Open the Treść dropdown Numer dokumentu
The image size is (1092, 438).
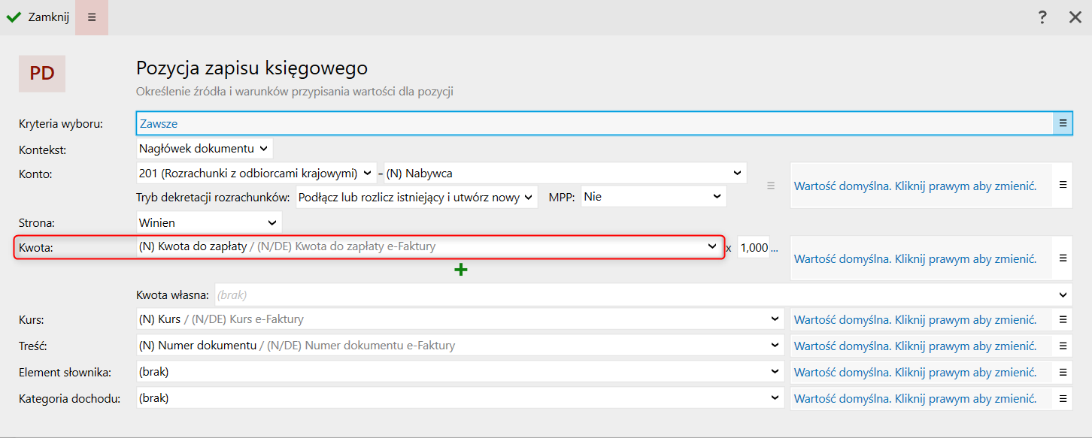(460, 346)
